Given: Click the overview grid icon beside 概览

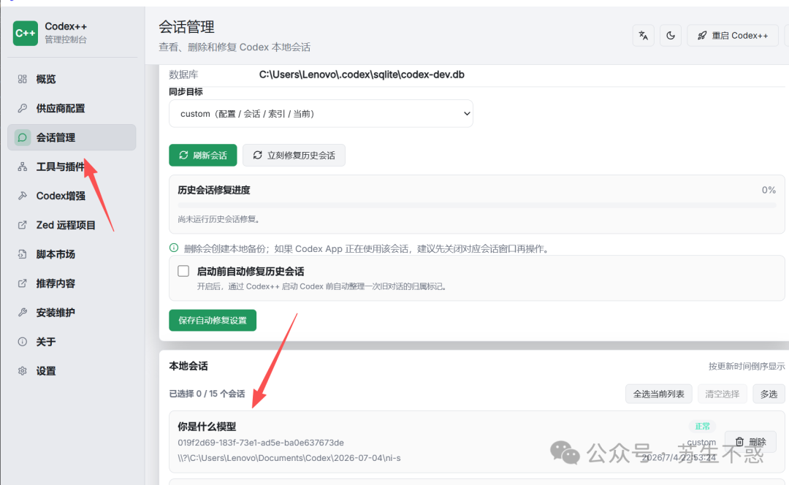Looking at the screenshot, I should 22,79.
